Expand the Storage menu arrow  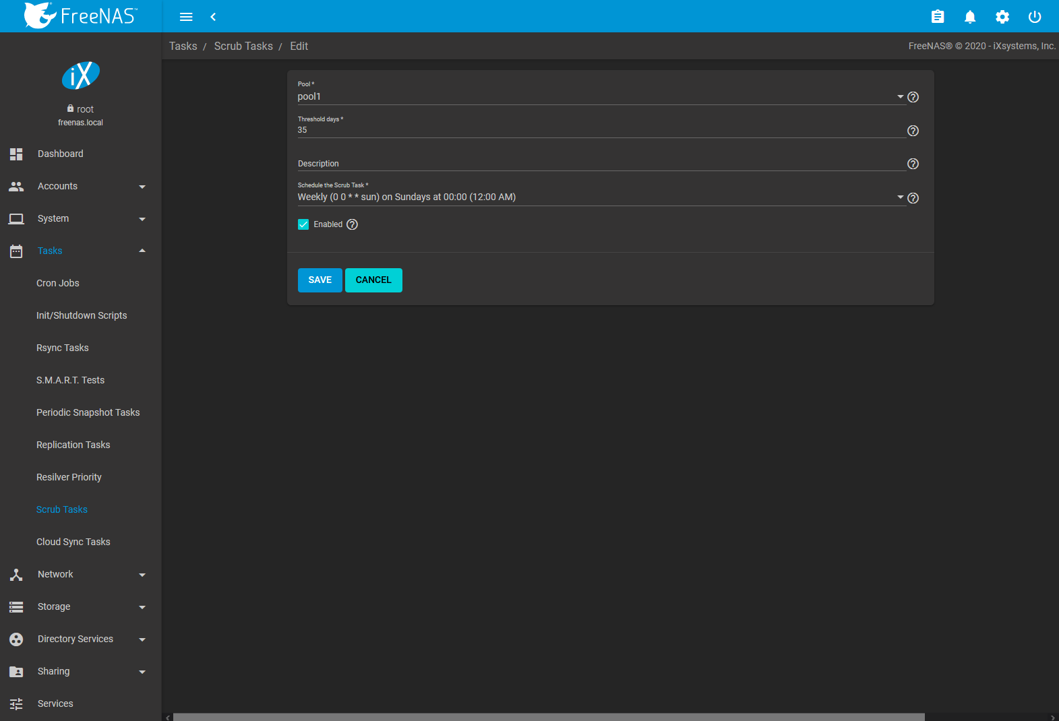[142, 607]
